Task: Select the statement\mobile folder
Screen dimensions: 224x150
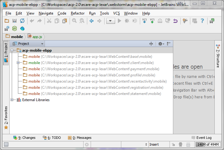Action: tap(92, 94)
